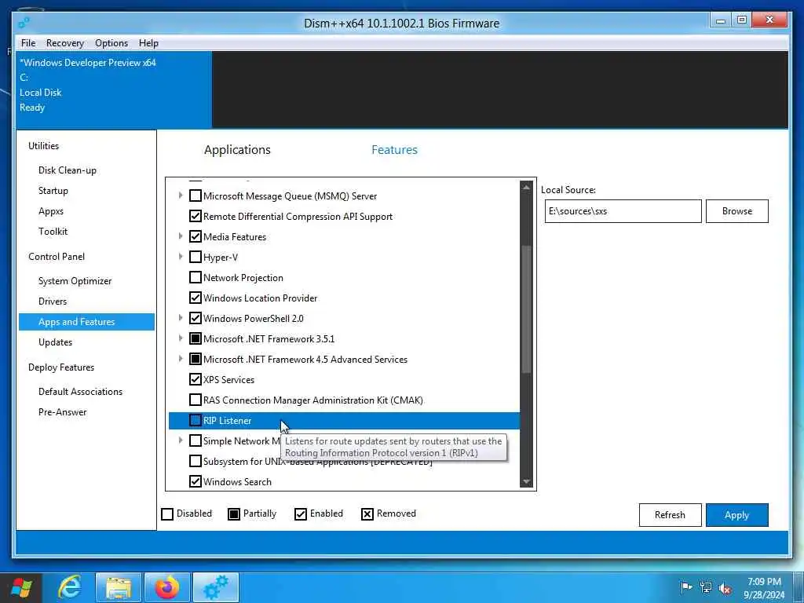Select the Windows Developer Preview x64 image tile
This screenshot has height=603, width=804.
click(114, 90)
